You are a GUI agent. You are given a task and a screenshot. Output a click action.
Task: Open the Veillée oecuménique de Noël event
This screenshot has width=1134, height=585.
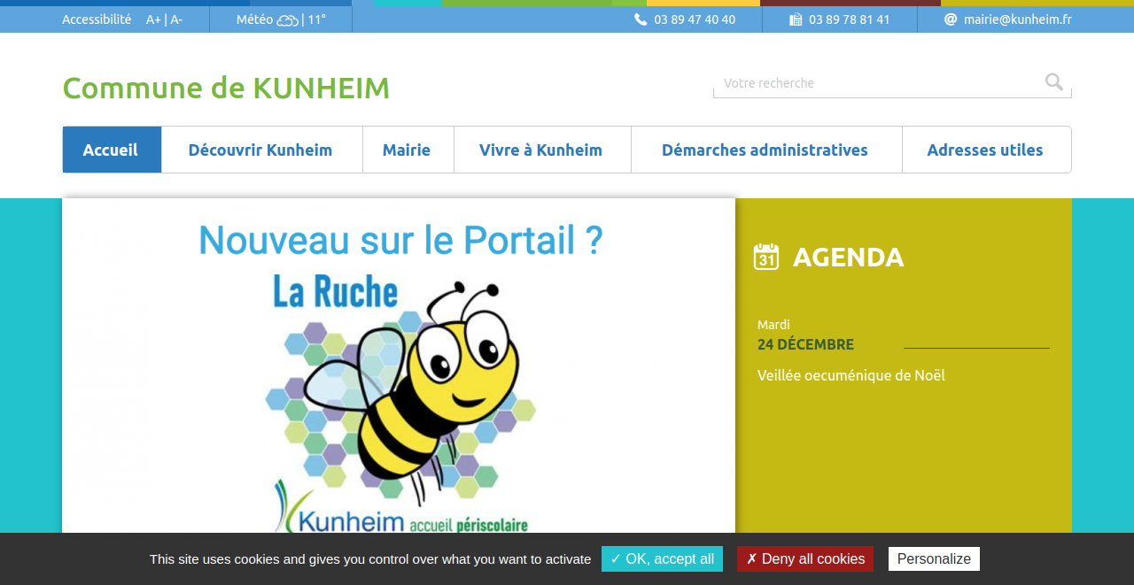coord(851,375)
